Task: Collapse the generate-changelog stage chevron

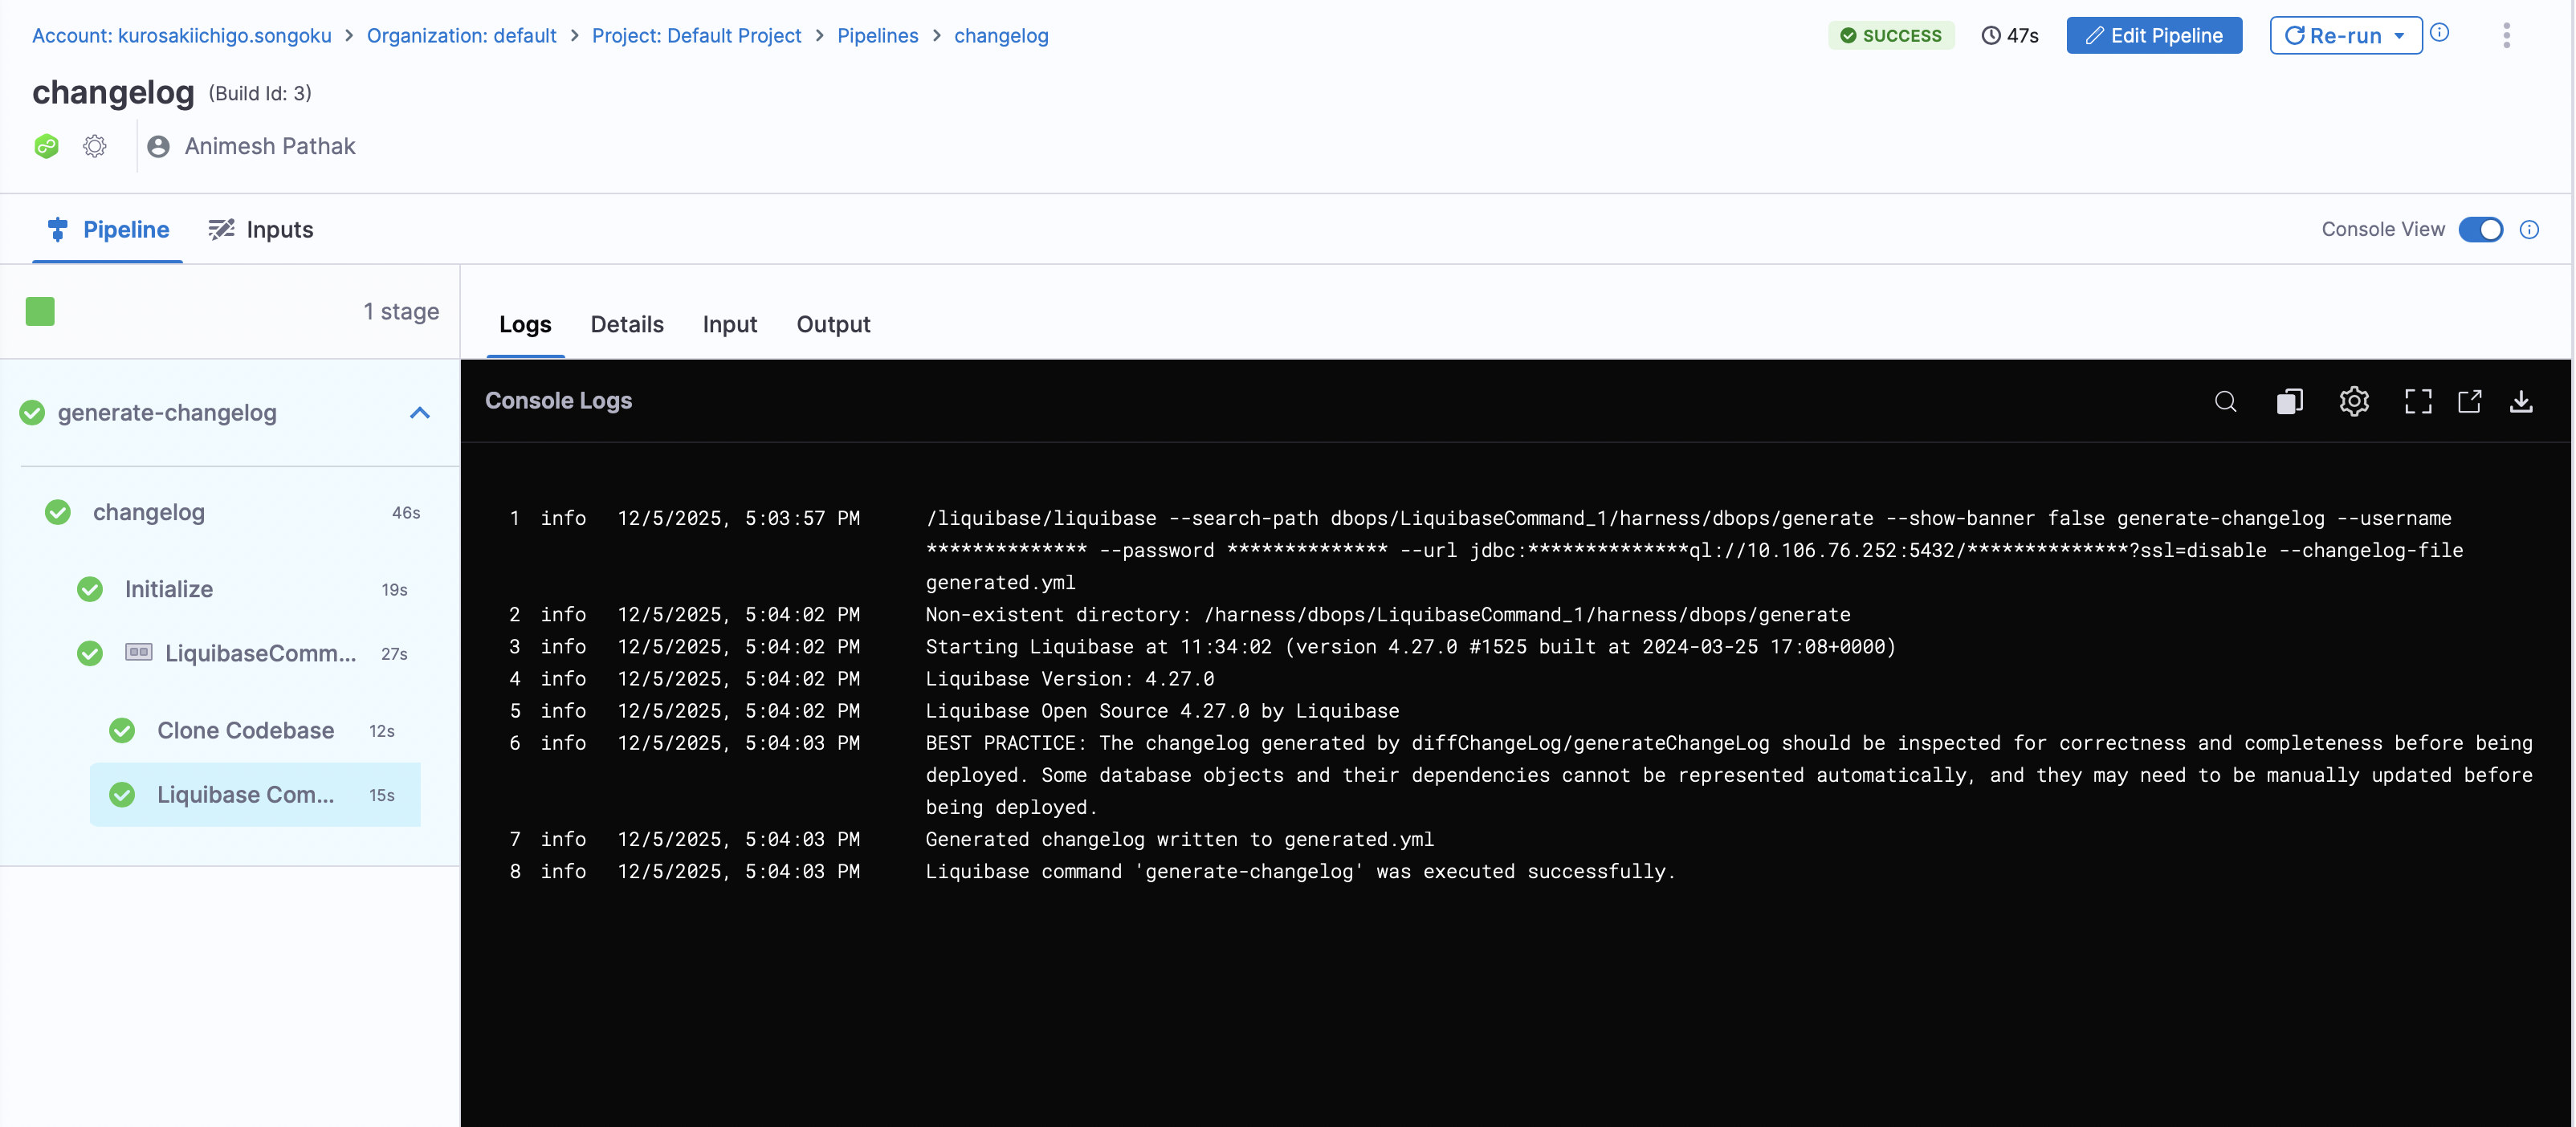Action: coord(419,412)
